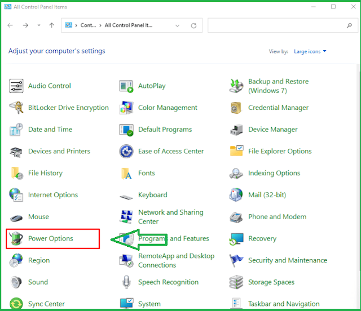This screenshot has width=361, height=311.
Task: Open the Power Options link
Action: coord(51,238)
